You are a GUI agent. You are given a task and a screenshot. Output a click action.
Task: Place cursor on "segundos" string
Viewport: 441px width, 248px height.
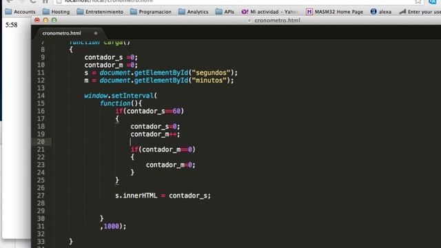tap(211, 73)
